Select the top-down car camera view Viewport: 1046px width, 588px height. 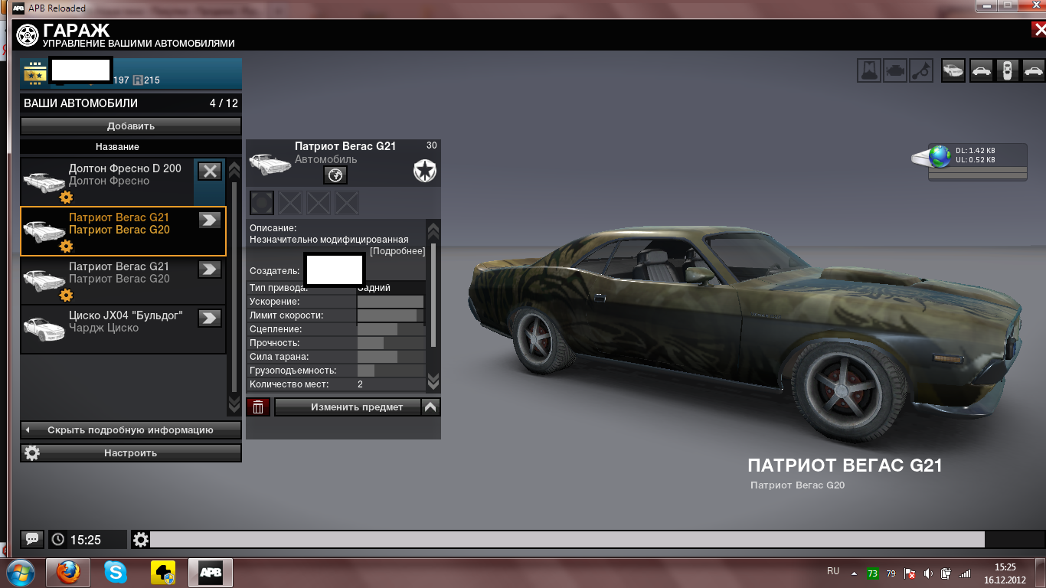(1007, 70)
